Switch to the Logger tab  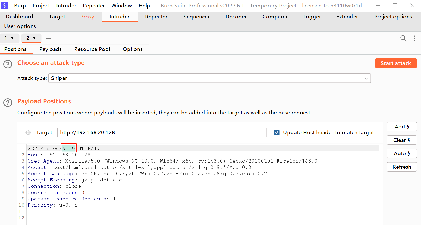point(312,17)
